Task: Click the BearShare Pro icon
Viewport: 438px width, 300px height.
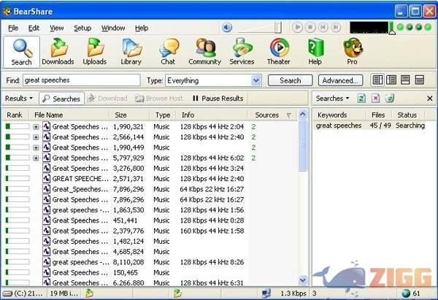Action: click(353, 52)
